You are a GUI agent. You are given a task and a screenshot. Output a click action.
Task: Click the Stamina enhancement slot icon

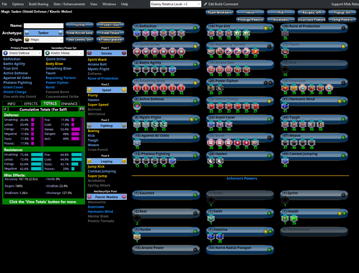click(211, 236)
